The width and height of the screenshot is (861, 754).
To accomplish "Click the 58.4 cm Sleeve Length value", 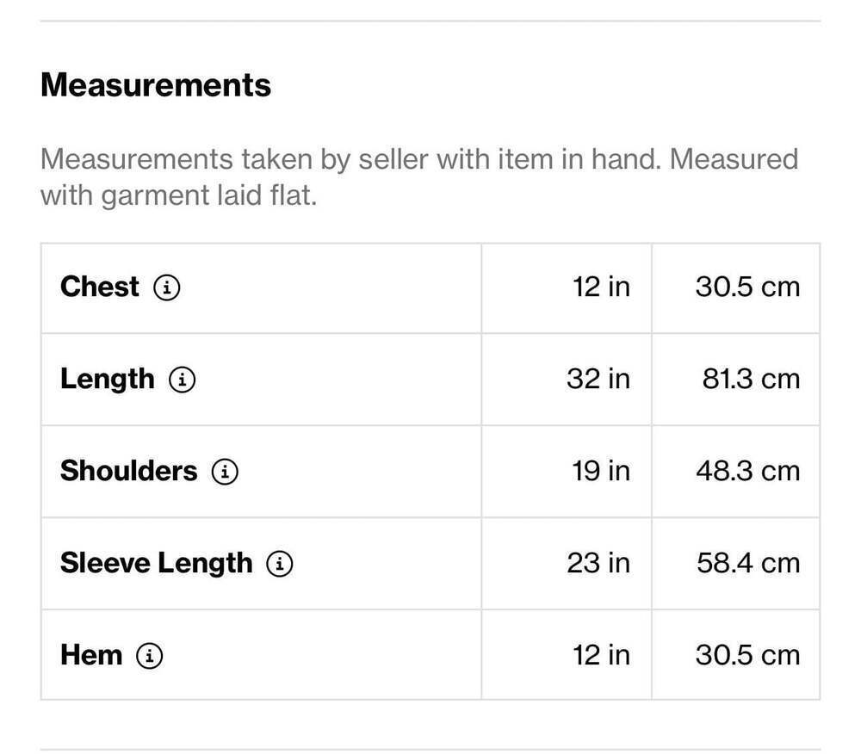I will click(748, 564).
